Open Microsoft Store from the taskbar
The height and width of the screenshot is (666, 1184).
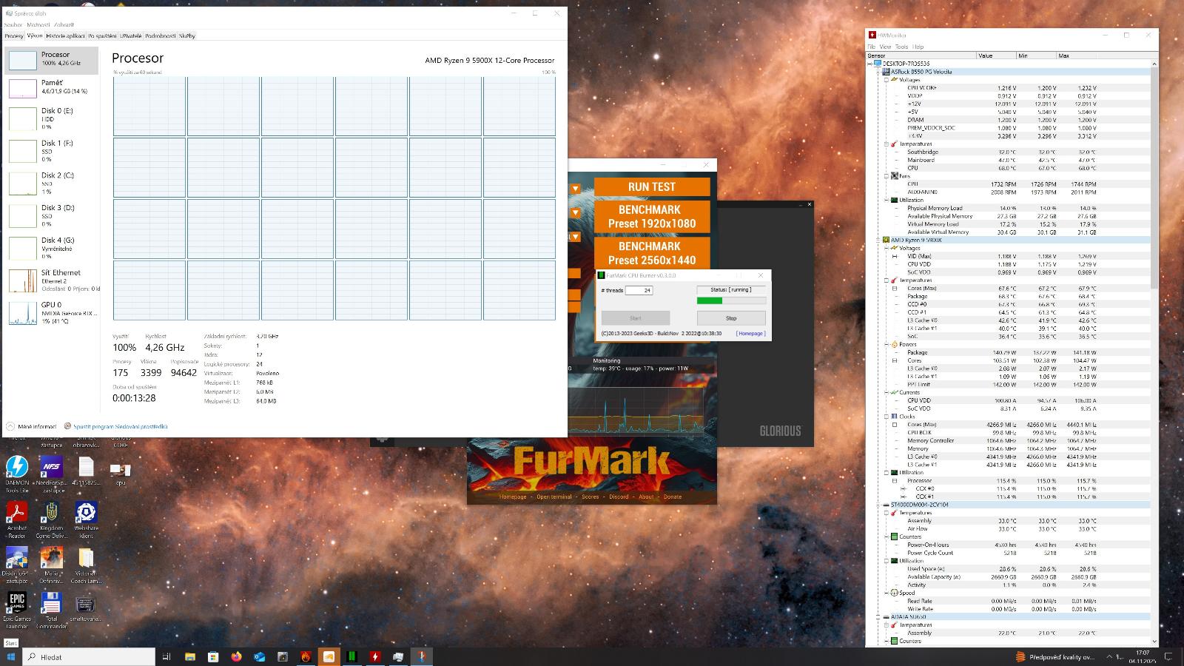point(213,656)
